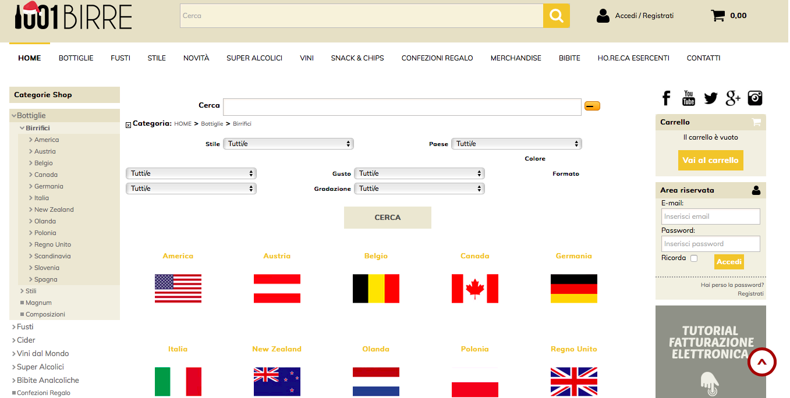Select the Germania flag image
Viewport: 790px width, 398px height.
point(574,289)
